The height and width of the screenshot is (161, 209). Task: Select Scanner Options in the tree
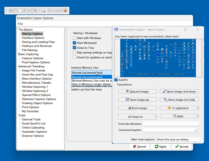pyautogui.click(x=33, y=136)
